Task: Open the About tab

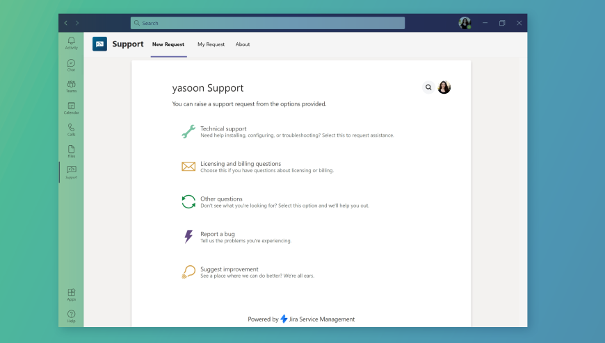Action: [243, 44]
